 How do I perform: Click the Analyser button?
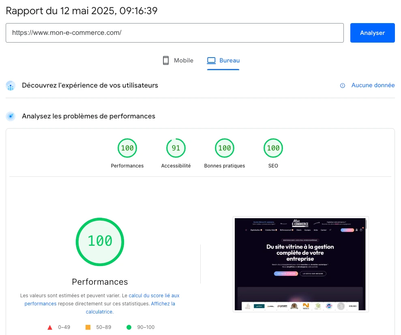click(372, 33)
